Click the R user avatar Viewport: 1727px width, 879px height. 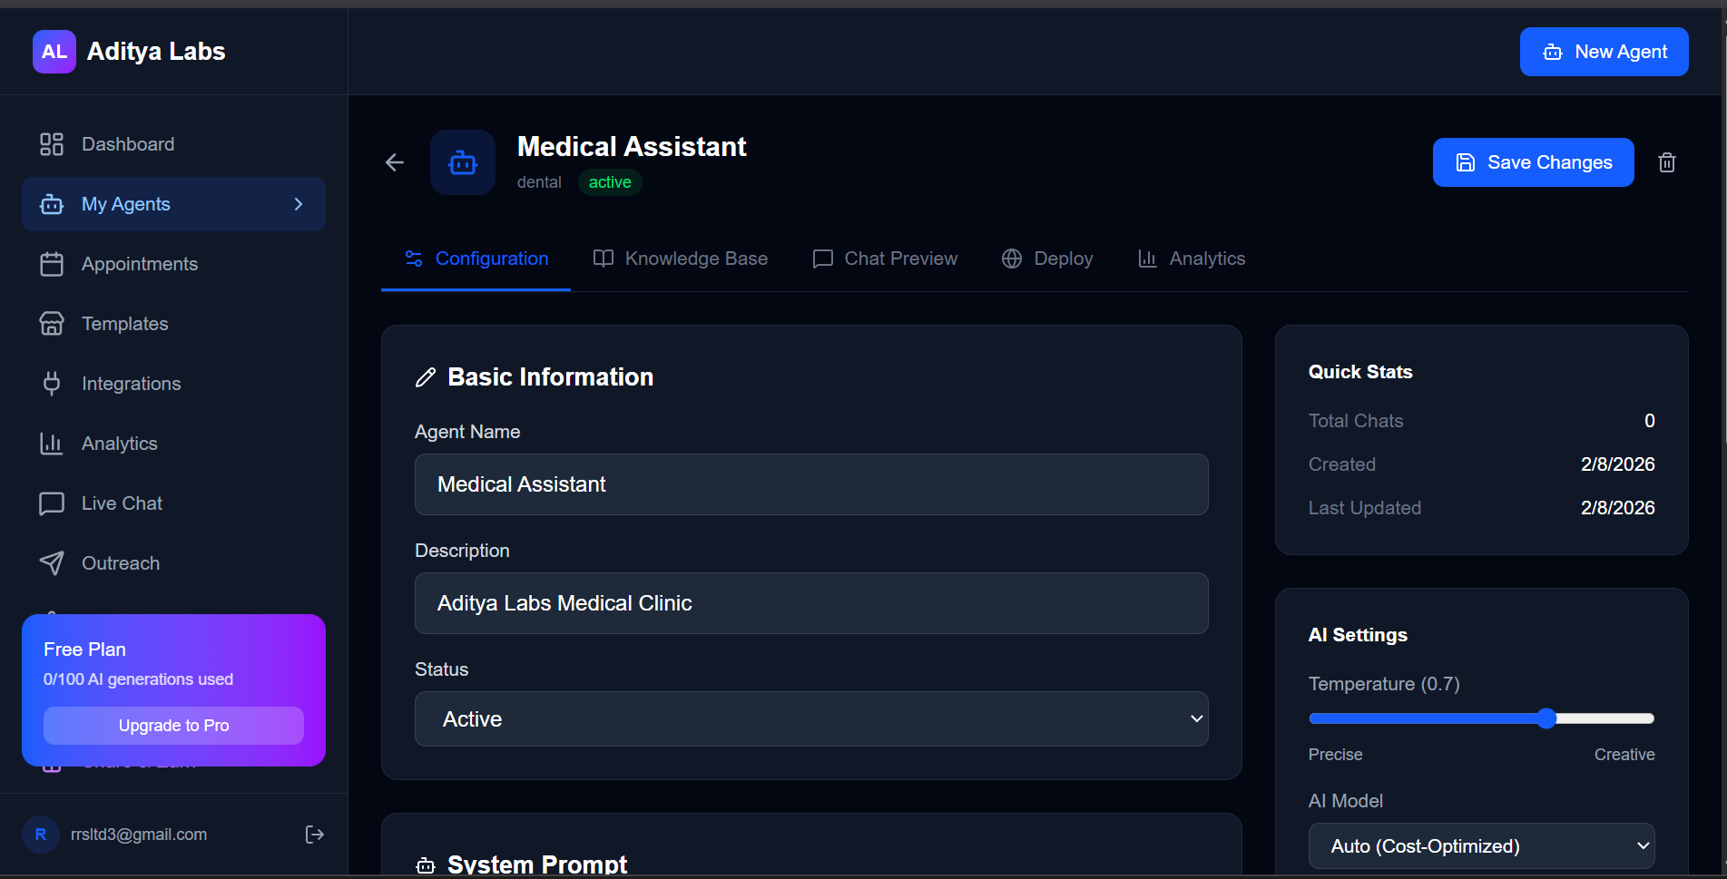coord(41,835)
